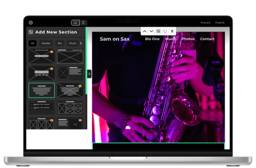Select the Bio filter tab
256x168 pixels.
point(60,43)
